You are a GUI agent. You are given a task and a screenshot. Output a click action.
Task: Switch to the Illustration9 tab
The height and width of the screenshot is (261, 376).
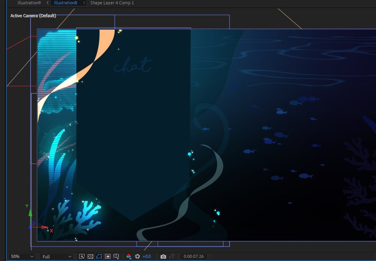point(29,3)
